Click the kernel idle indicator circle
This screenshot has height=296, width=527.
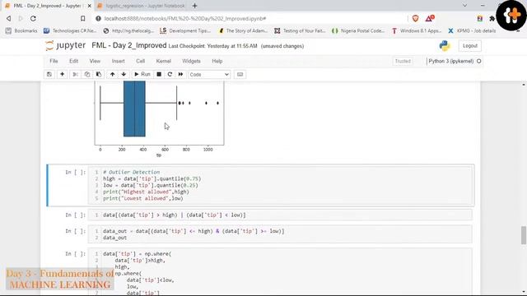click(479, 61)
